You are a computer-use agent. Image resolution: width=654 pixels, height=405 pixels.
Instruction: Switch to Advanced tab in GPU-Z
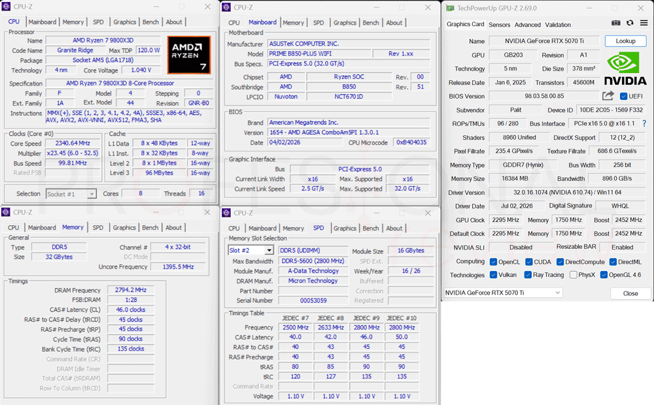(x=527, y=25)
